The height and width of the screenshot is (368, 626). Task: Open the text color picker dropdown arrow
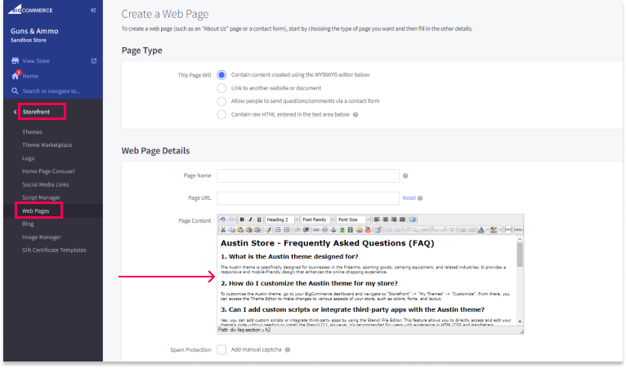487,229
